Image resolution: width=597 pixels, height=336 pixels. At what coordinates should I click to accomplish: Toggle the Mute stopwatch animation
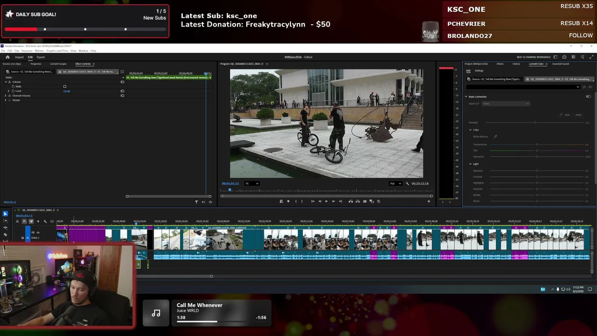click(x=13, y=86)
